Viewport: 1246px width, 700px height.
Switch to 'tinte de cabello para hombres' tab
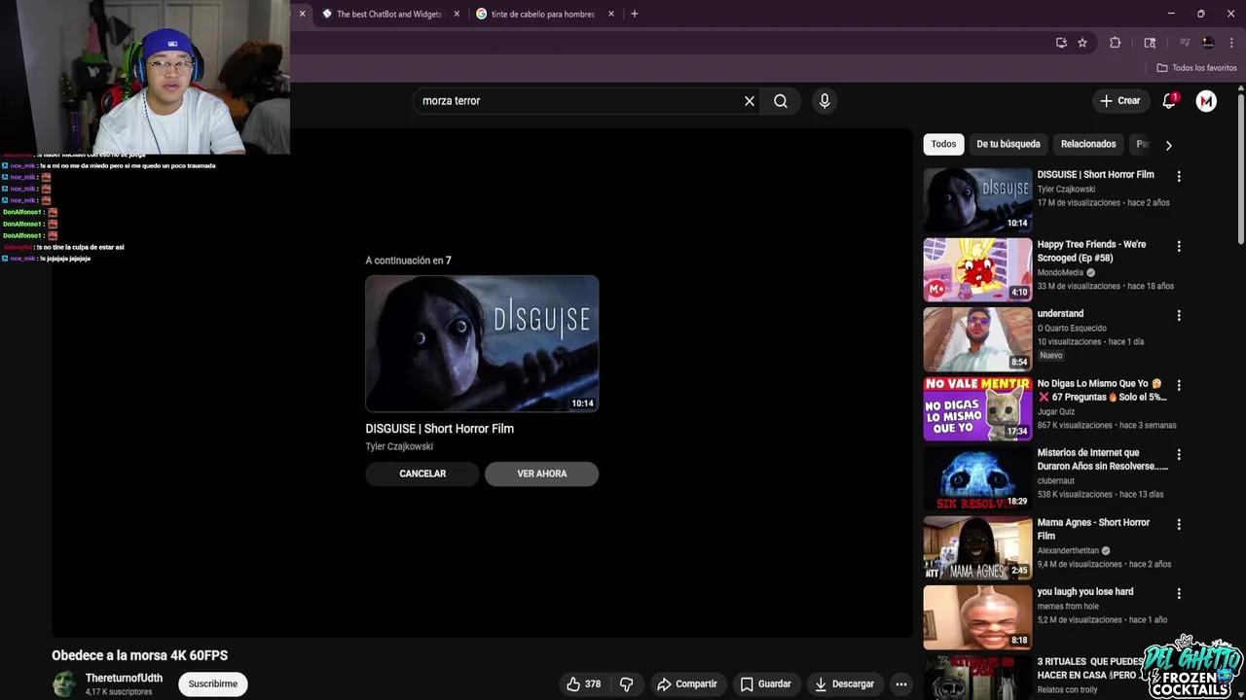tap(542, 14)
